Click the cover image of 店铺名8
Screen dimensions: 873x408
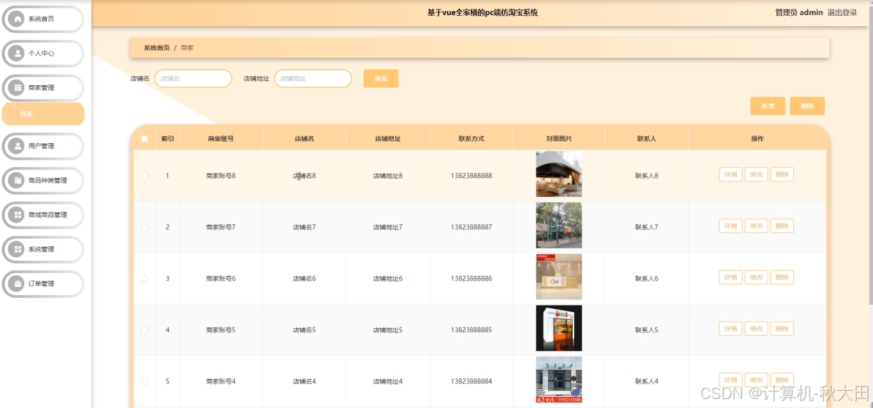(559, 174)
